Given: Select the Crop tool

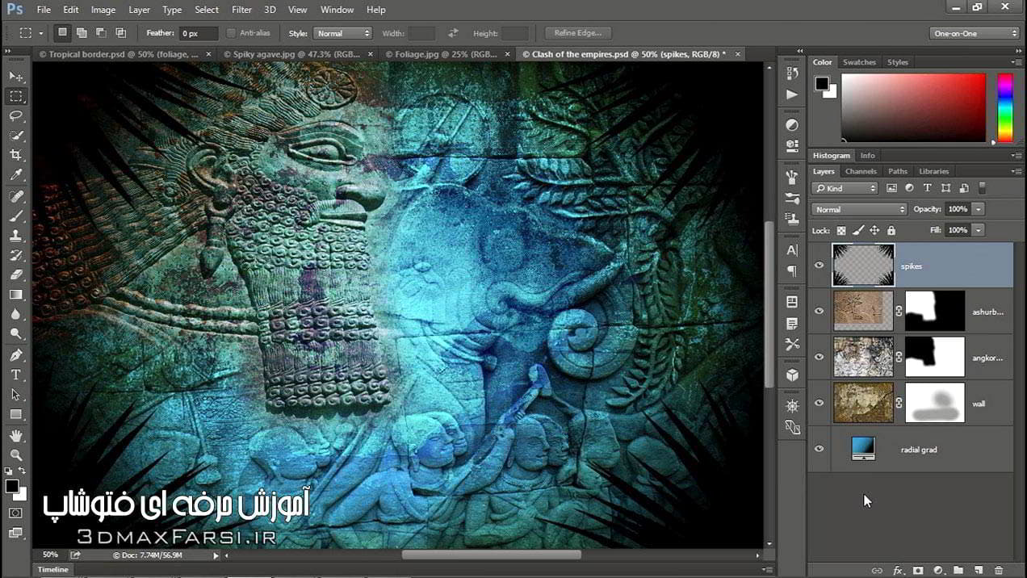Looking at the screenshot, I should (x=16, y=155).
